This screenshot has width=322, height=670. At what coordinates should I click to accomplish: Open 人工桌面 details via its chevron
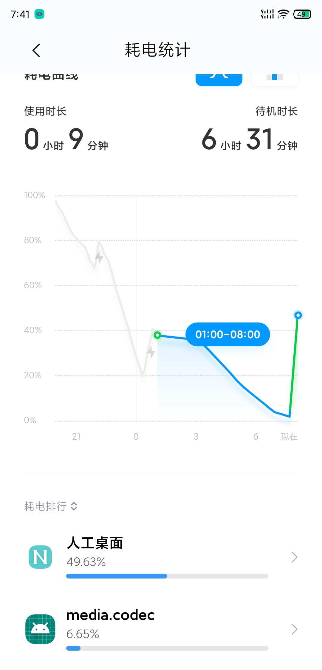coord(294,557)
